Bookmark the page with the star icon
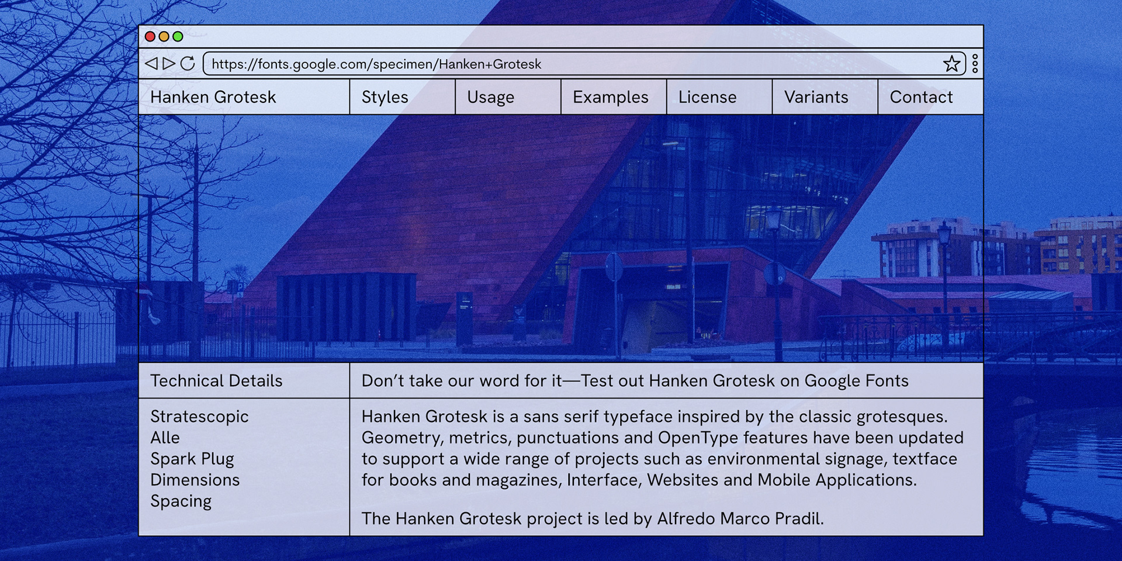This screenshot has width=1122, height=561. click(x=951, y=64)
